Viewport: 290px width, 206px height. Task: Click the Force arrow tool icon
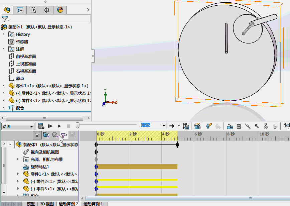pyautogui.click(x=257, y=126)
